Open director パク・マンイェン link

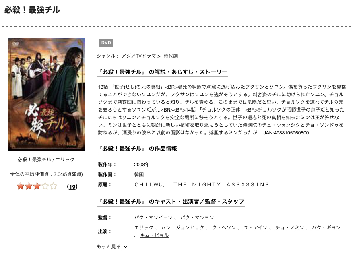click(x=153, y=217)
